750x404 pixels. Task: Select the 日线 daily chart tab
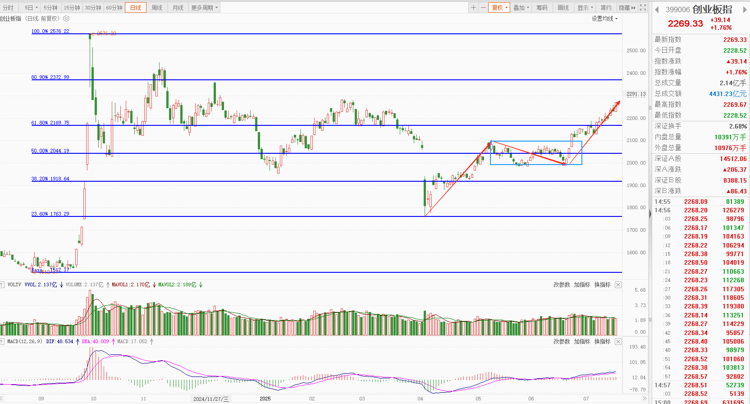[x=136, y=8]
